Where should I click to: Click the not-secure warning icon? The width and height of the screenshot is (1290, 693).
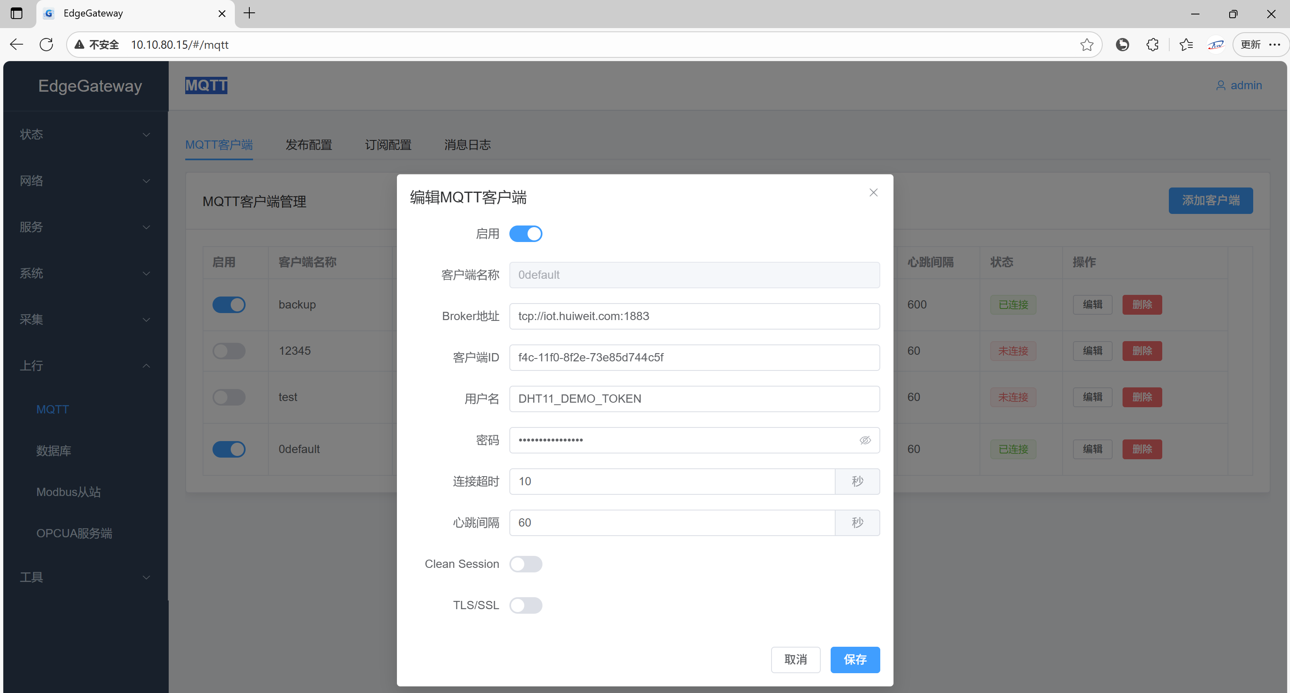tap(79, 45)
